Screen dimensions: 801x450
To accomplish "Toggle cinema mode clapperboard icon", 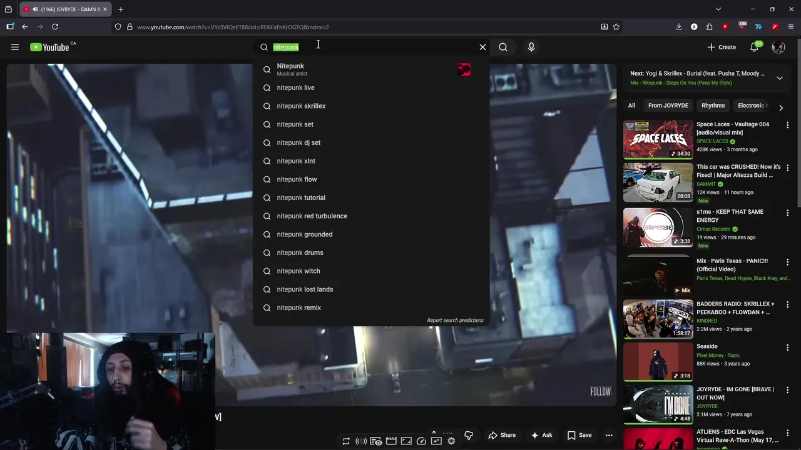I will point(391,441).
